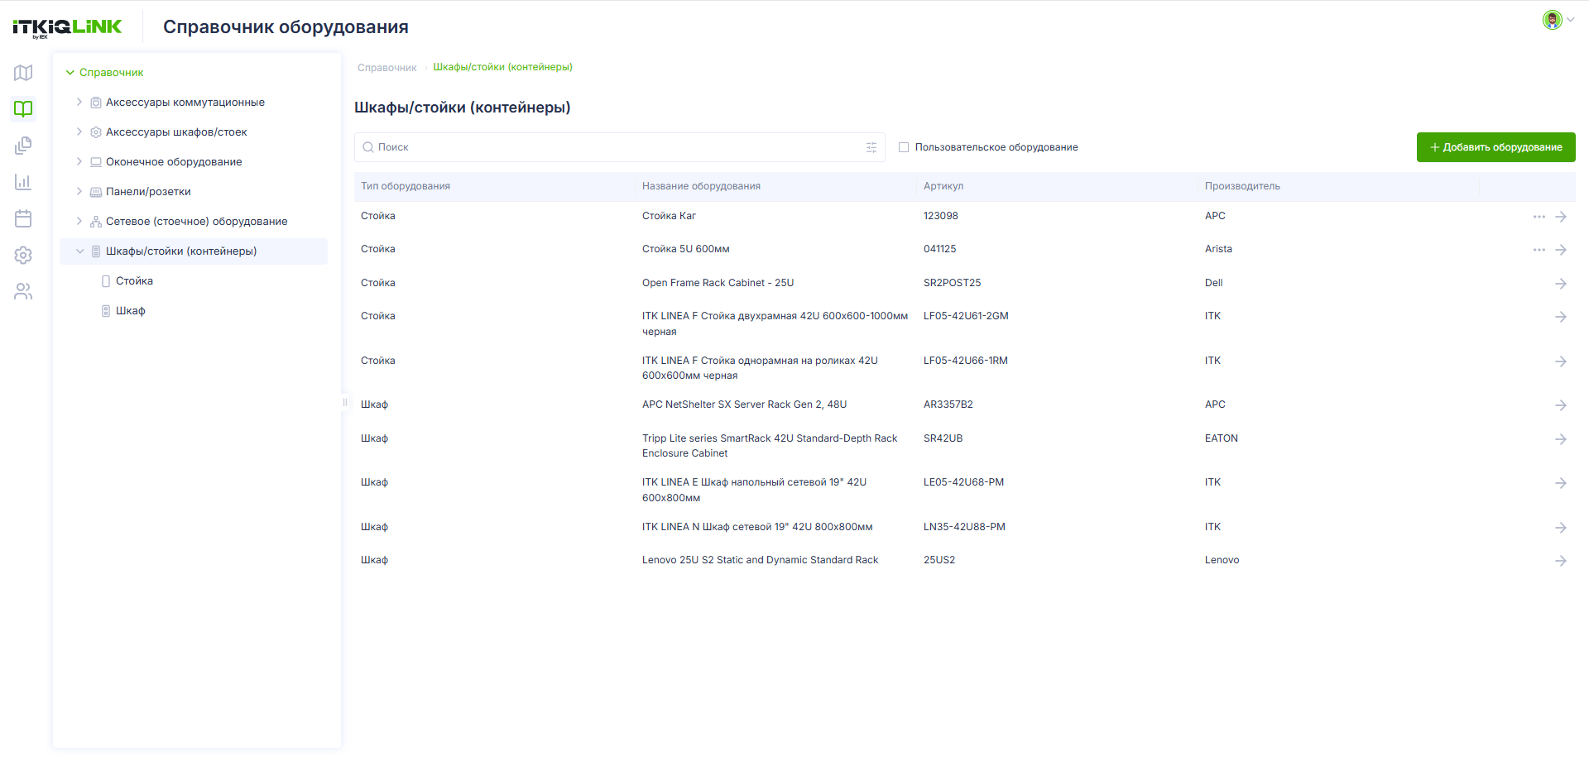Open details arrow for Стойка 5U 600мм
The height and width of the screenshot is (761, 1589).
pyautogui.click(x=1561, y=250)
